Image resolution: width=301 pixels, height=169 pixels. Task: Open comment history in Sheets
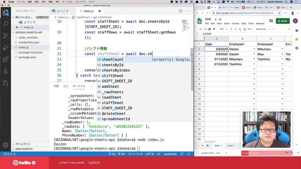click(x=271, y=21)
